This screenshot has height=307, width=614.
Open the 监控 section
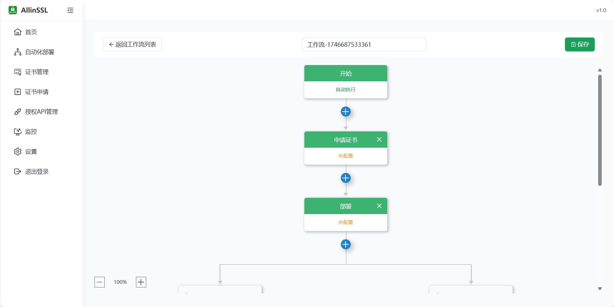[31, 132]
